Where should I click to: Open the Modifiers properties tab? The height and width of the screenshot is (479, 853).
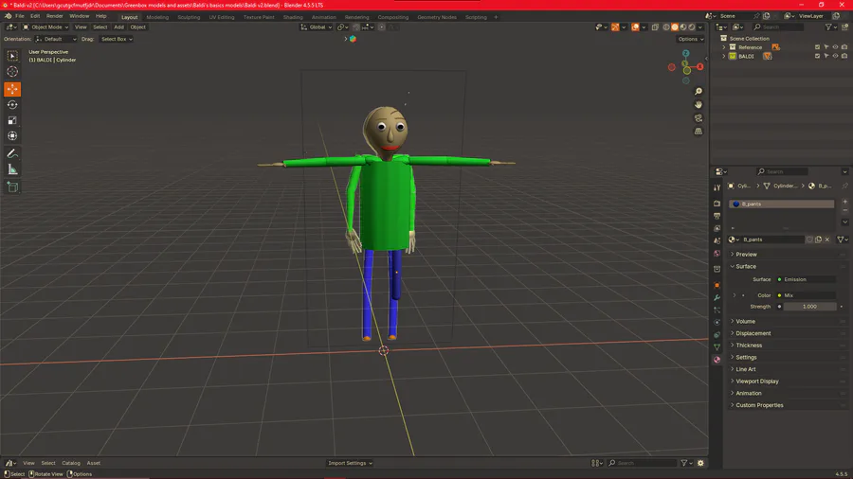point(717,297)
